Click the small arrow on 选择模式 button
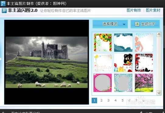165x113 pixels. click(124, 24)
